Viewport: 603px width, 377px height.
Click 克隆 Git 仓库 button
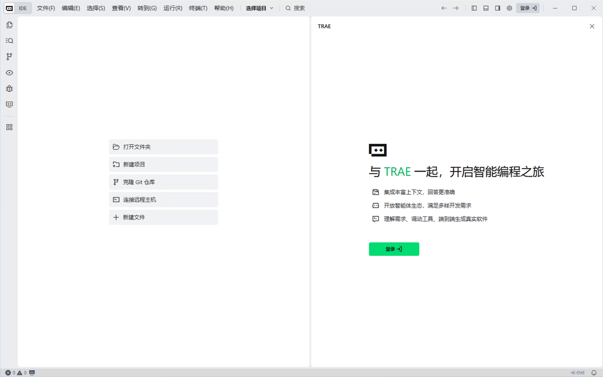tap(163, 182)
